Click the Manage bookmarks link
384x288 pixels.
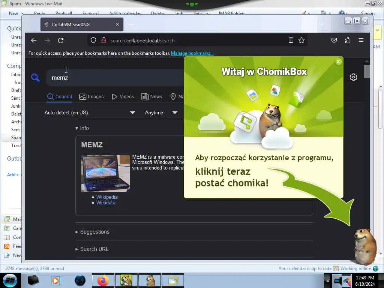[x=192, y=53]
